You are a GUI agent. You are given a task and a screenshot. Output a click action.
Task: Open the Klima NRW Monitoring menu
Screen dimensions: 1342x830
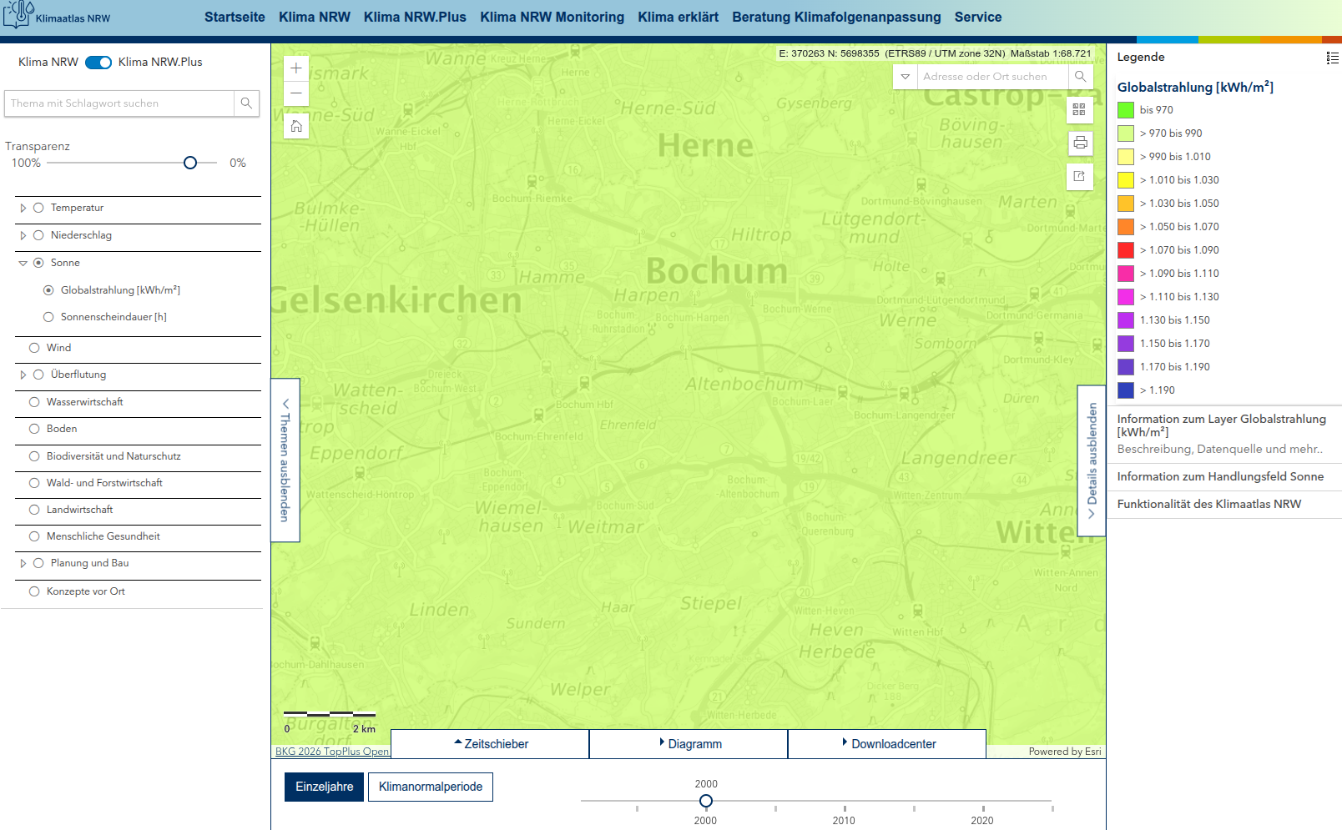point(552,17)
